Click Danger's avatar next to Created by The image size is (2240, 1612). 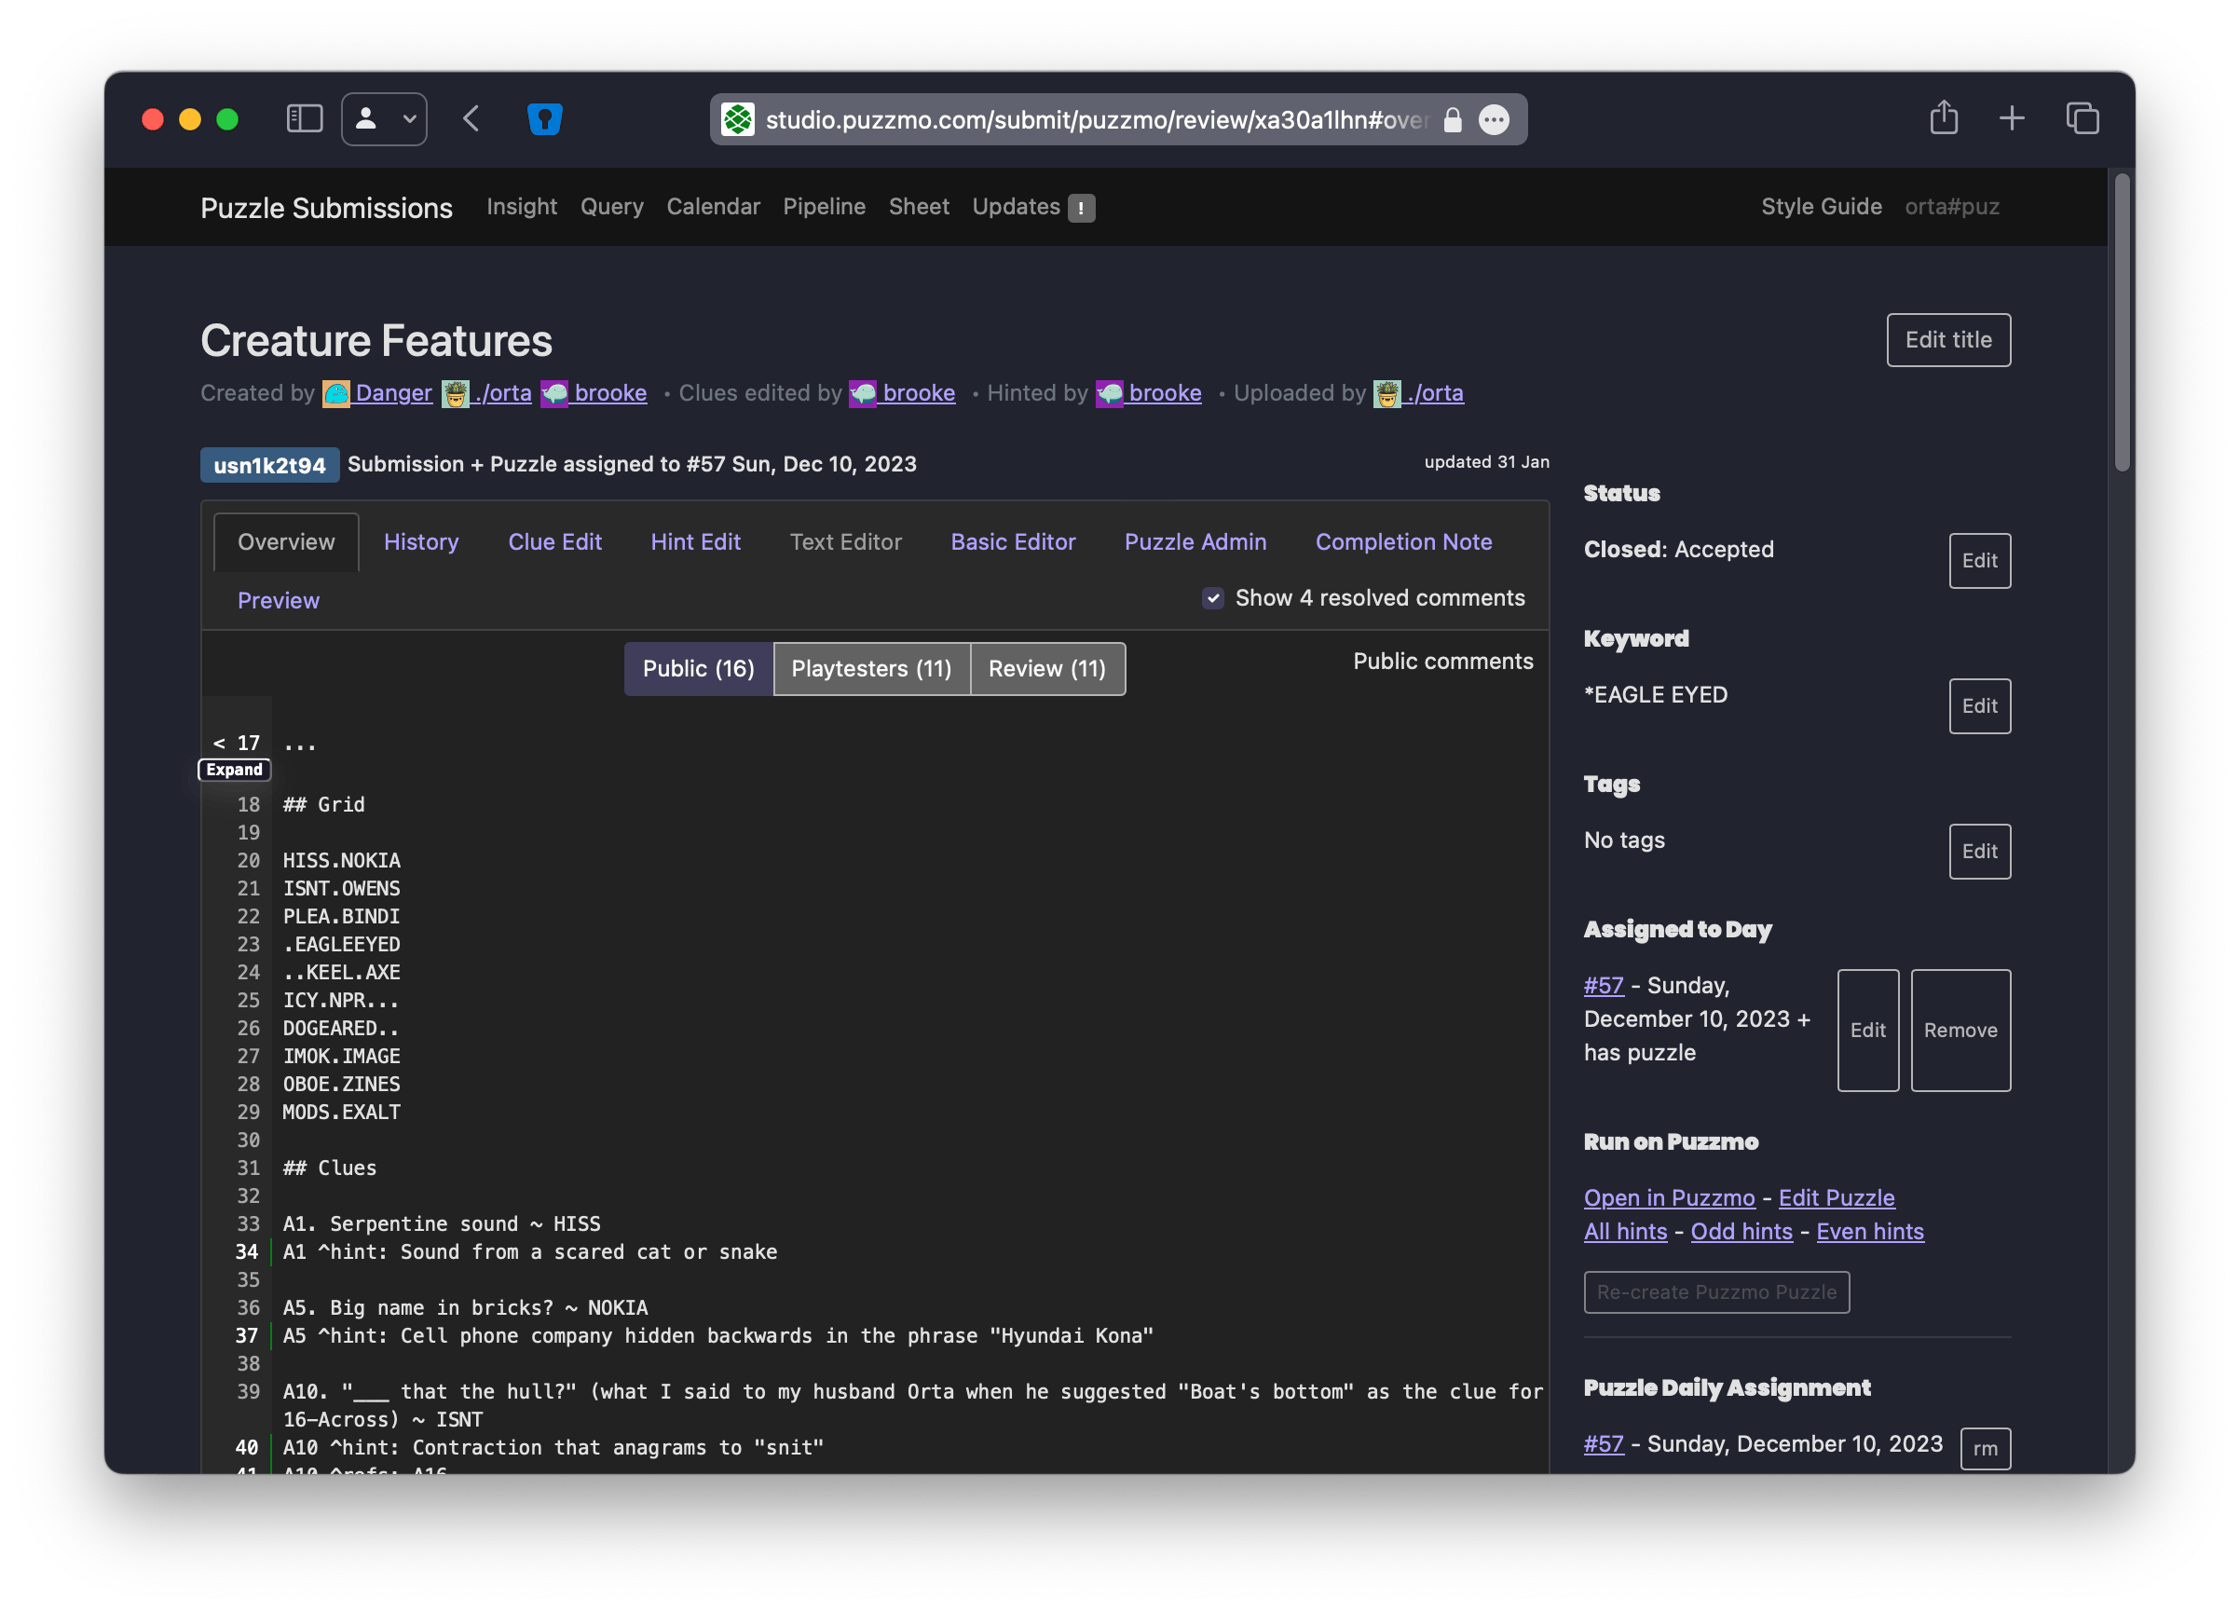pos(335,394)
